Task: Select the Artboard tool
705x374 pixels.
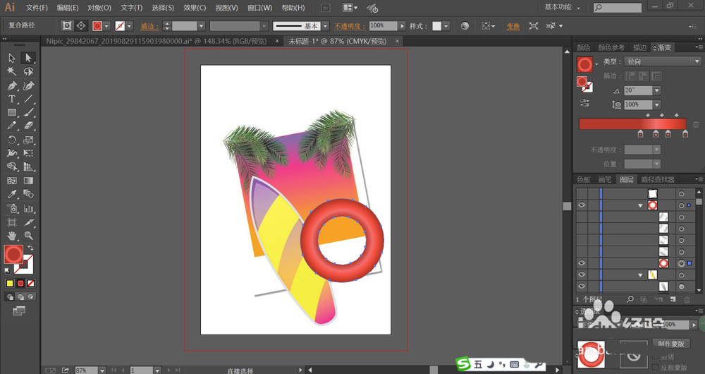Action: [x=12, y=222]
